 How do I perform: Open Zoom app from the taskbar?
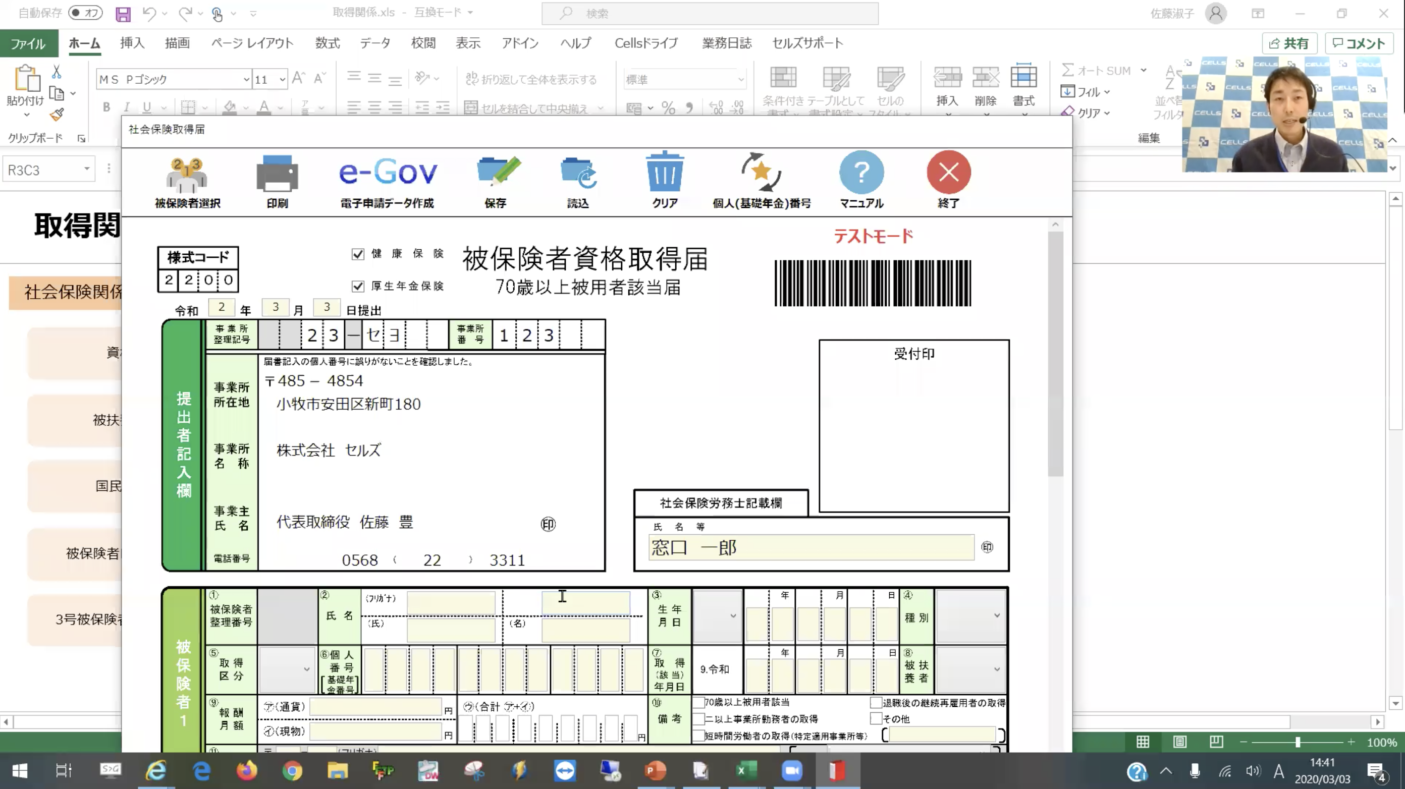click(x=792, y=770)
